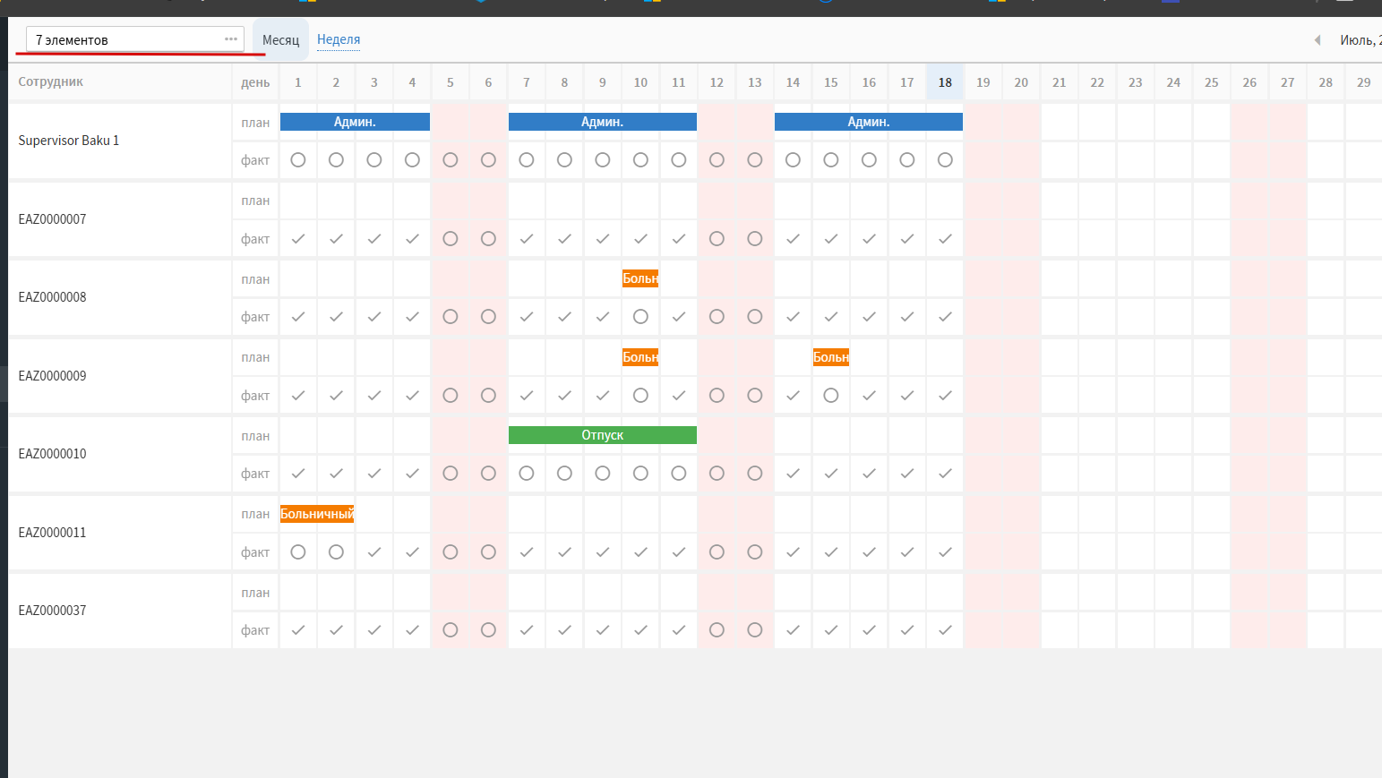
Task: Open the Админ. bar spanning days 14–18
Action: 869,122
